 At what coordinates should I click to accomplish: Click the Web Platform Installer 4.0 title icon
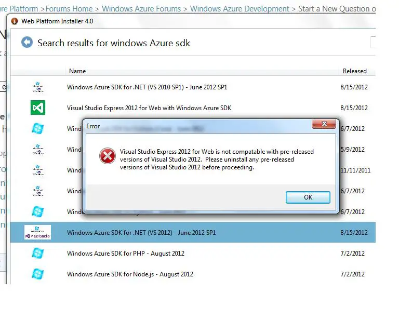point(15,21)
